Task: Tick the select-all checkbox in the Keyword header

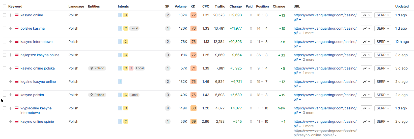Action: pos(5,6)
